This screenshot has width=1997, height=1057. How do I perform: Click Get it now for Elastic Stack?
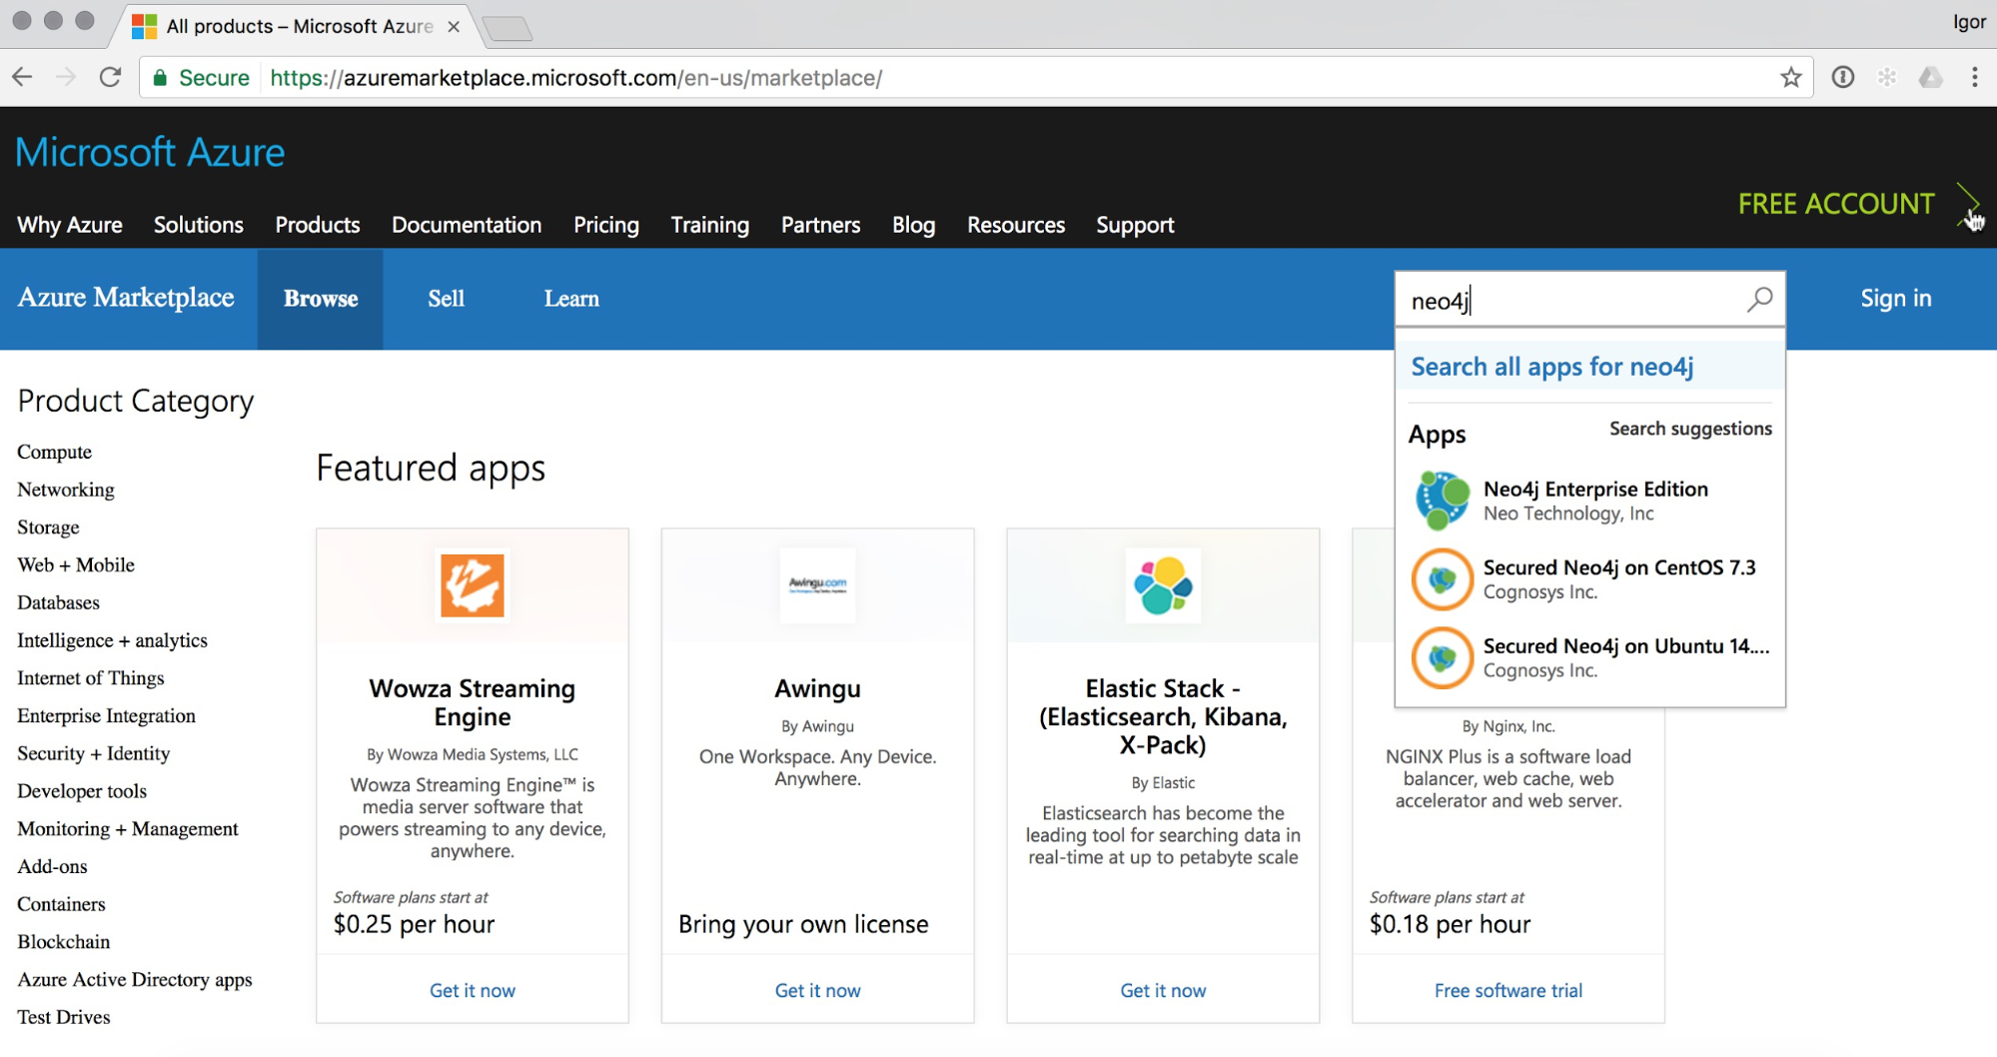pos(1163,990)
